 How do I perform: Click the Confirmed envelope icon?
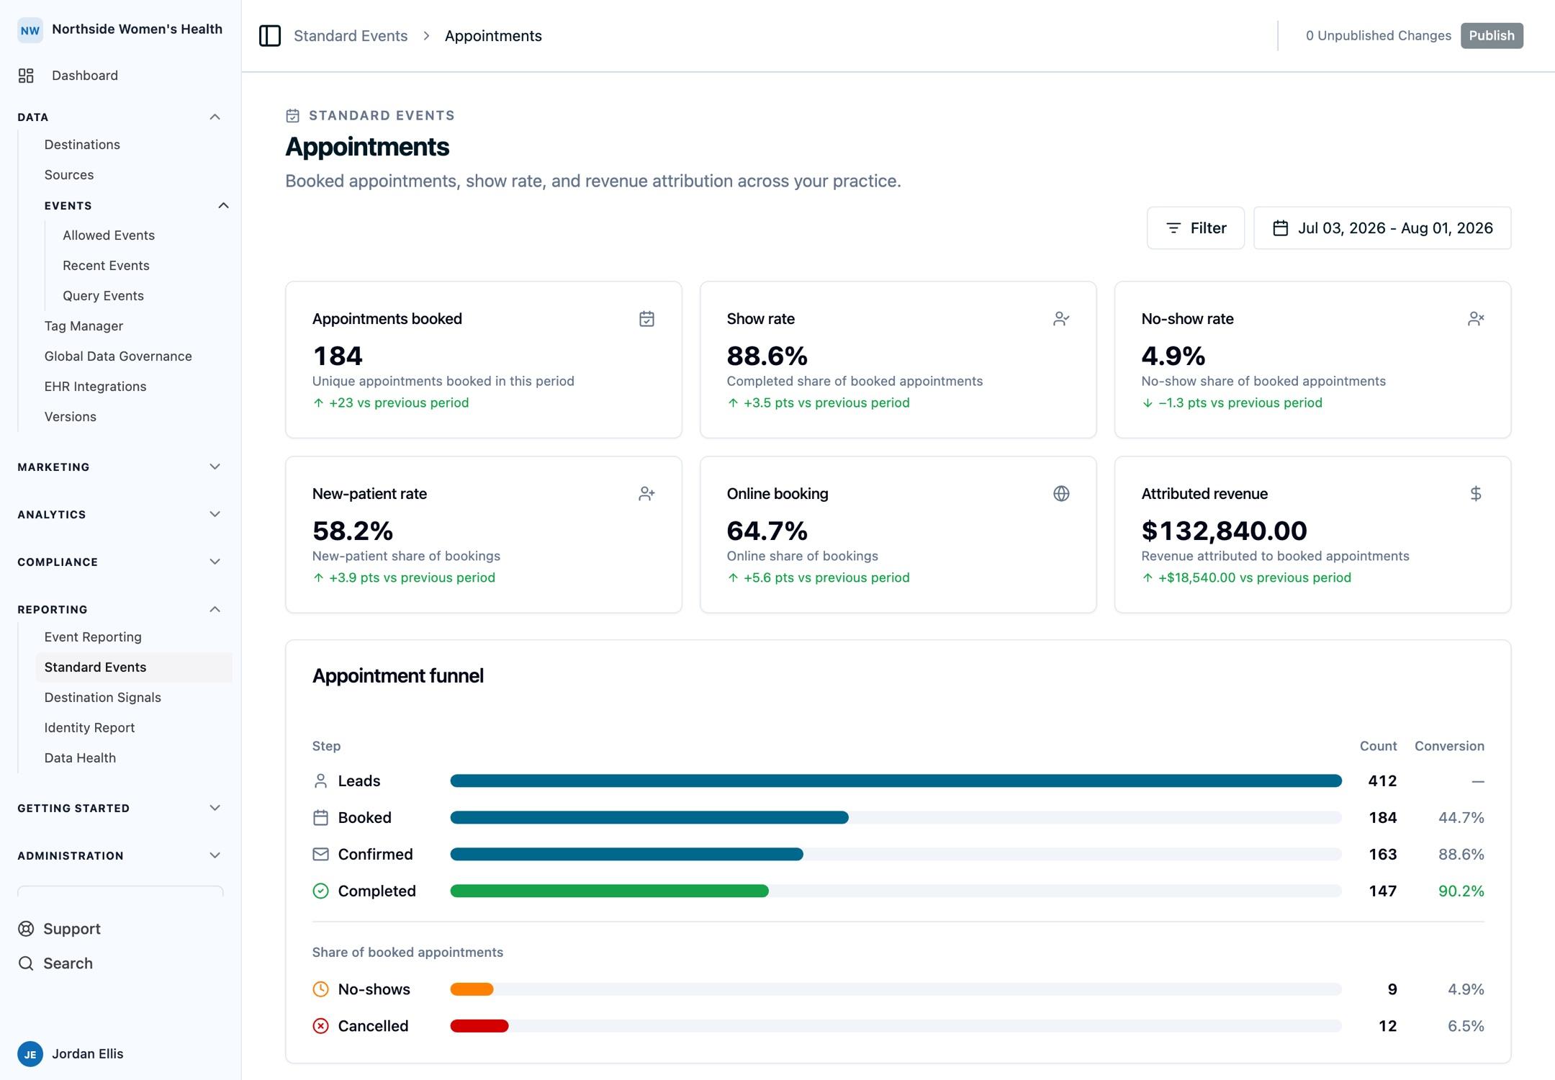click(x=321, y=855)
